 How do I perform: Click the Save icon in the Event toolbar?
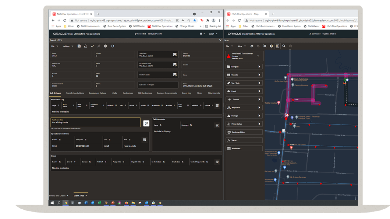pos(79,46)
